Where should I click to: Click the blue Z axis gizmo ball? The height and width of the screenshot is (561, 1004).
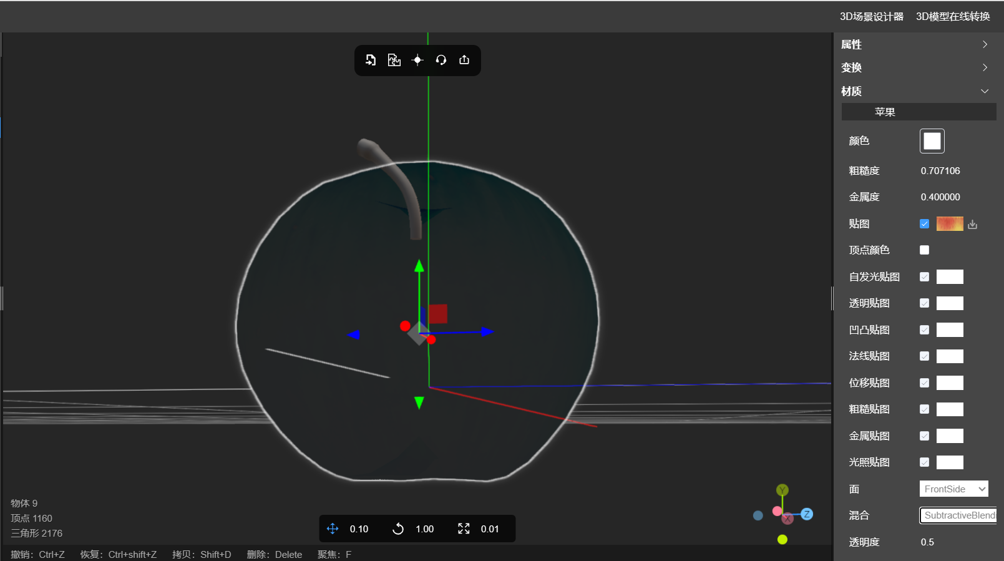point(807,514)
